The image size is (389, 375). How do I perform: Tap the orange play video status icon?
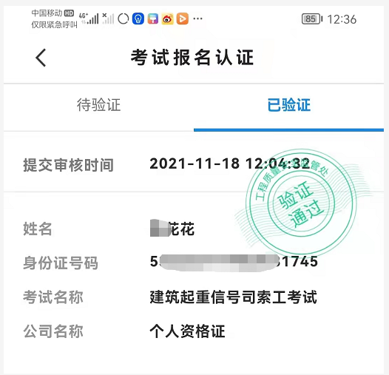tap(183, 19)
